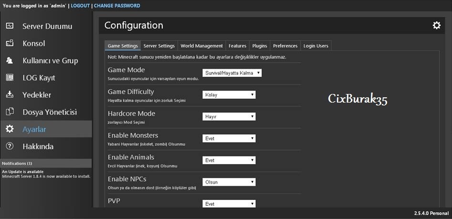The height and width of the screenshot is (219, 452).
Task: Open the Enable Animals dropdown
Action: 229,160
